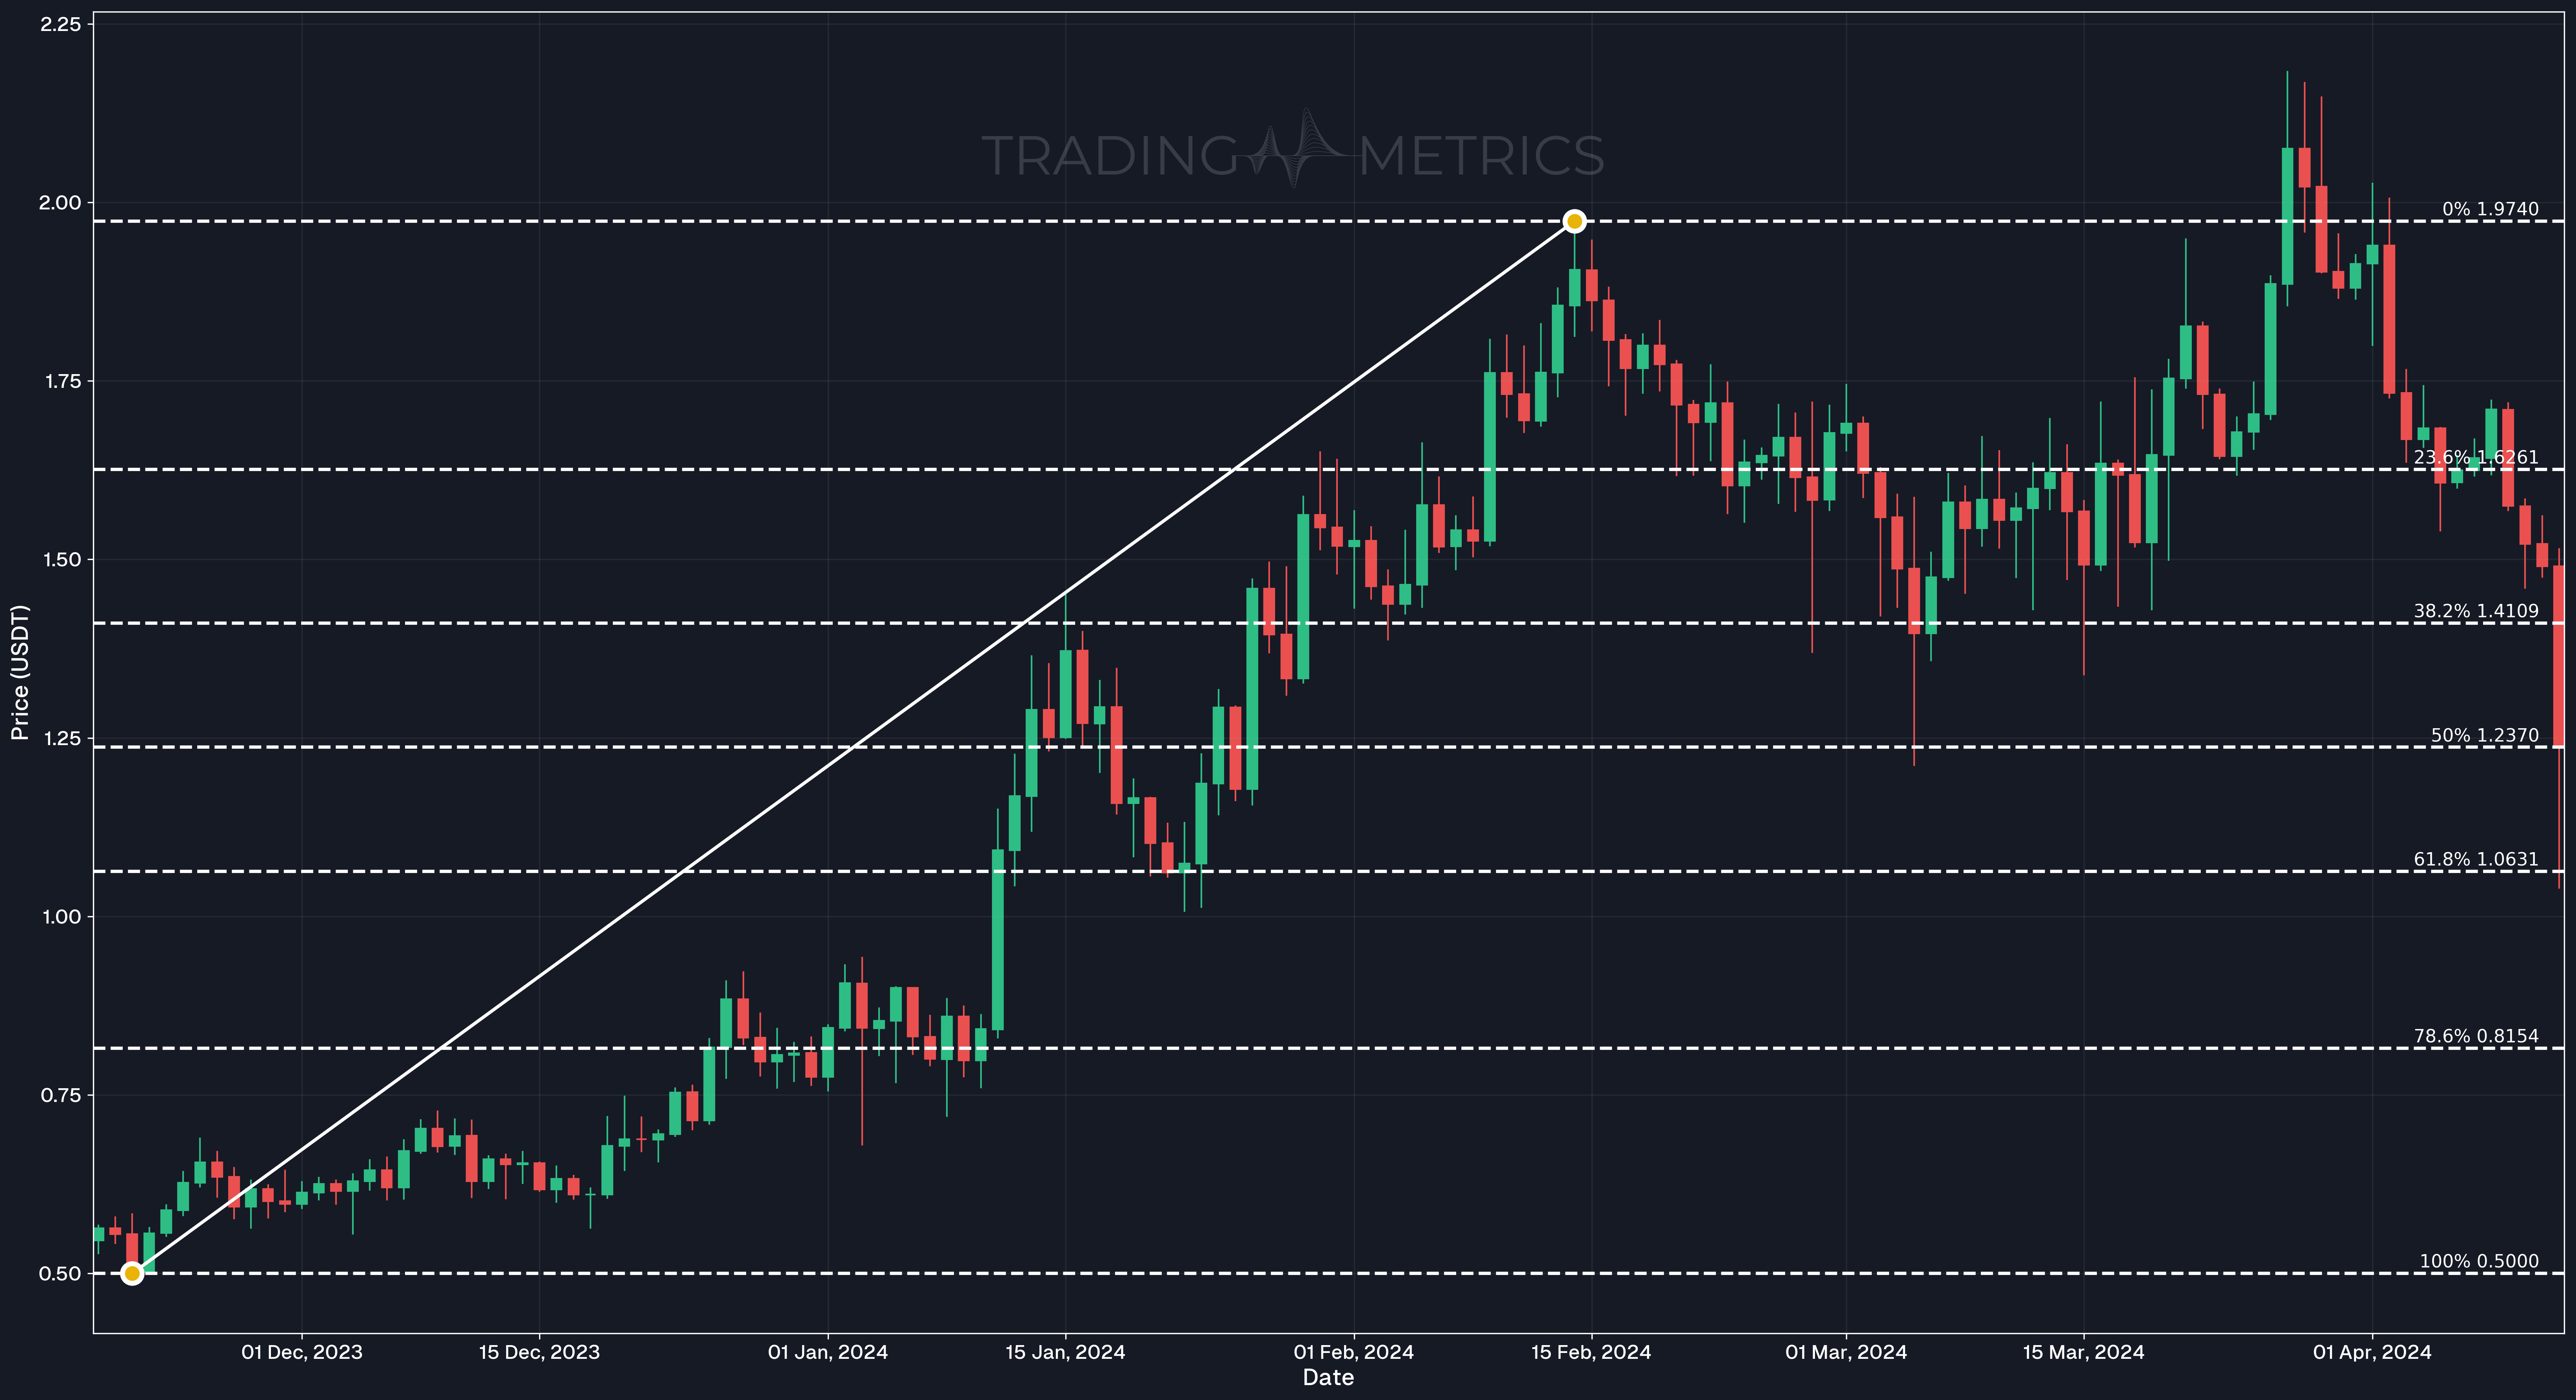Click the '01 Feb, 2024' date tick label

(x=1354, y=1353)
